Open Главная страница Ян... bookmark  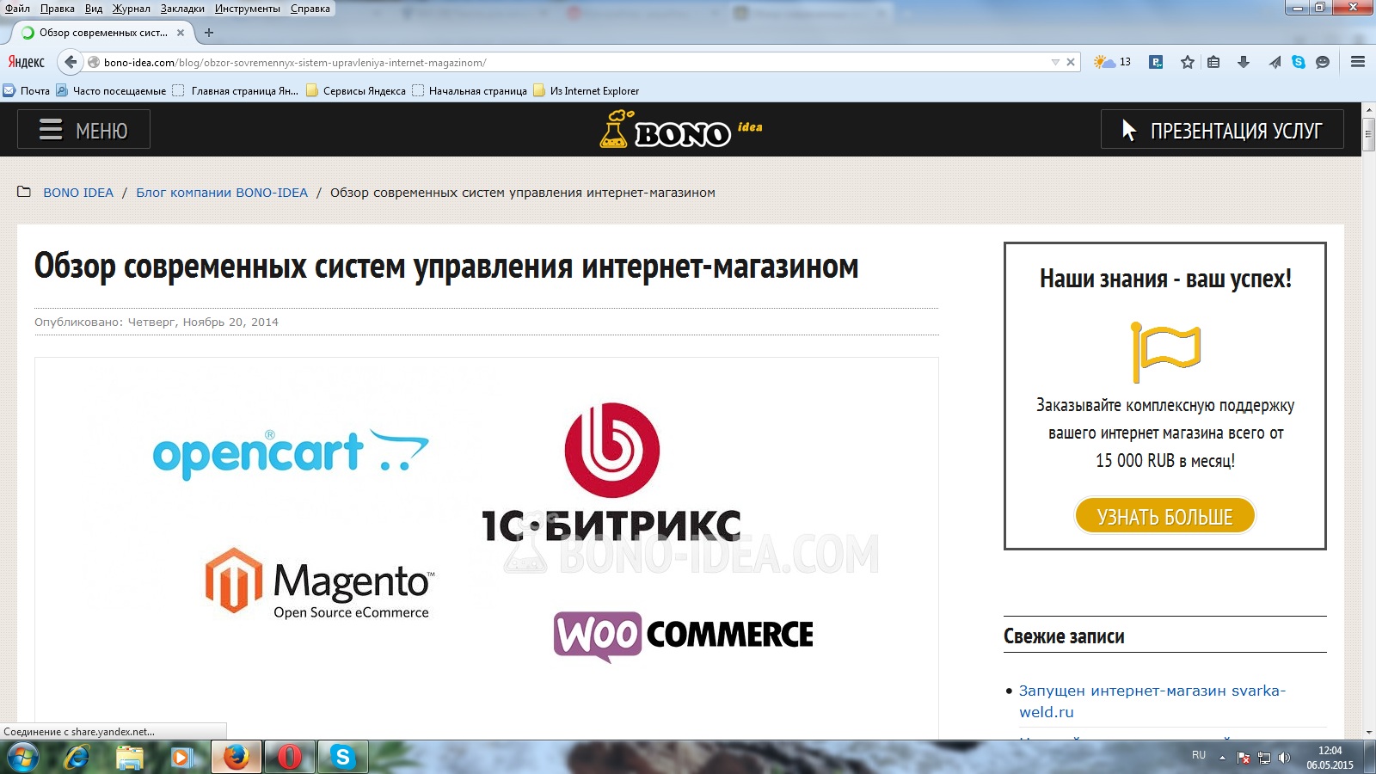pyautogui.click(x=236, y=90)
